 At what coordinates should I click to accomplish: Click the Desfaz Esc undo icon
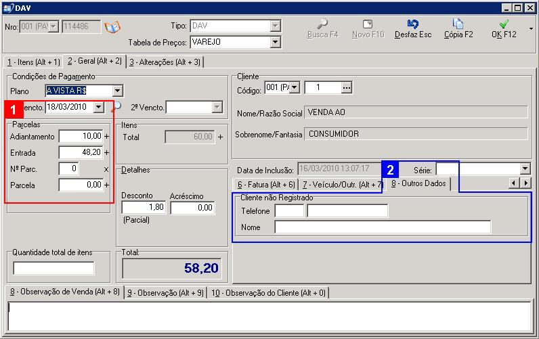click(412, 24)
